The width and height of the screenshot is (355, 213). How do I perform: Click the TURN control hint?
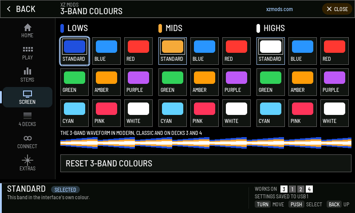pyautogui.click(x=263, y=205)
